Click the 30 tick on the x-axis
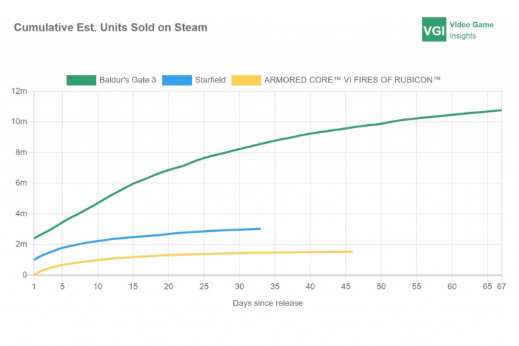This screenshot has width=519, height=346. click(x=239, y=286)
